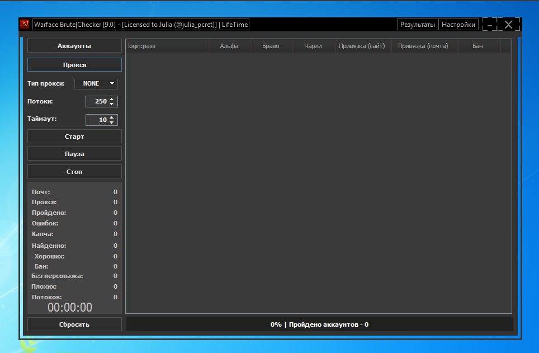Click the progress bar showing 0%

[319, 324]
